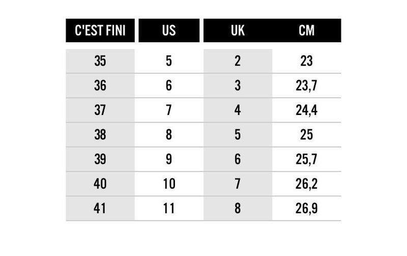
Task: Click the C'EST FINI column header
Action: click(x=100, y=31)
